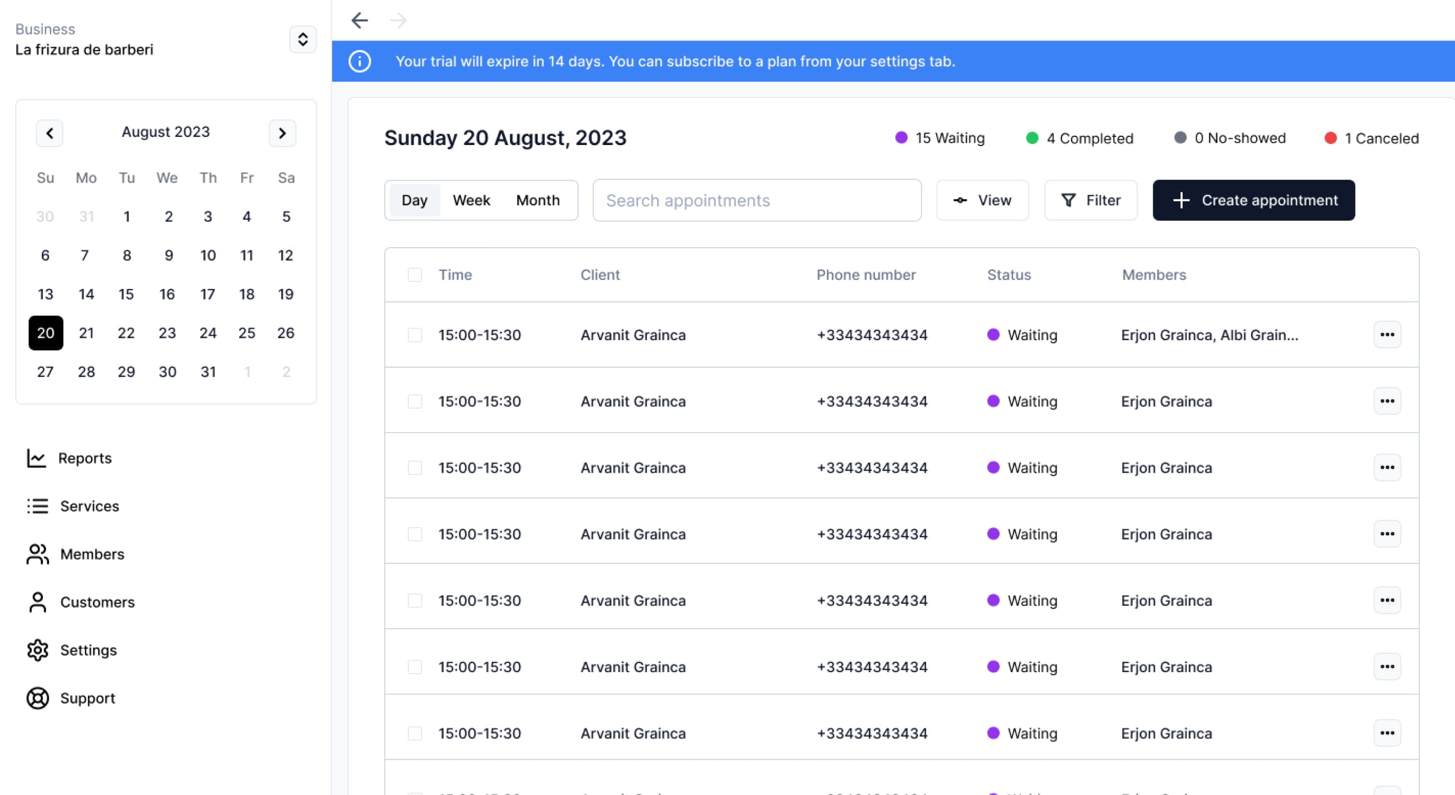Viewport: 1455px width, 795px height.
Task: Open actions menu for Erjon Grainca, Albi Grain... row
Action: pos(1387,335)
